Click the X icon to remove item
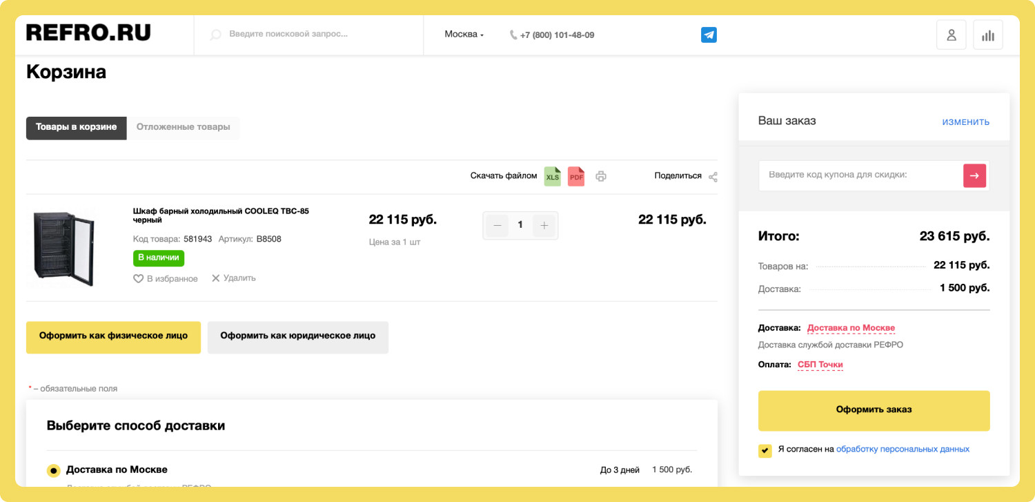Viewport: 1035px width, 502px height. tap(216, 278)
